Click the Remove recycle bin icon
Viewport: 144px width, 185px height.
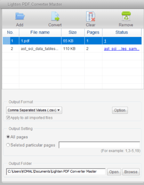click(126, 16)
